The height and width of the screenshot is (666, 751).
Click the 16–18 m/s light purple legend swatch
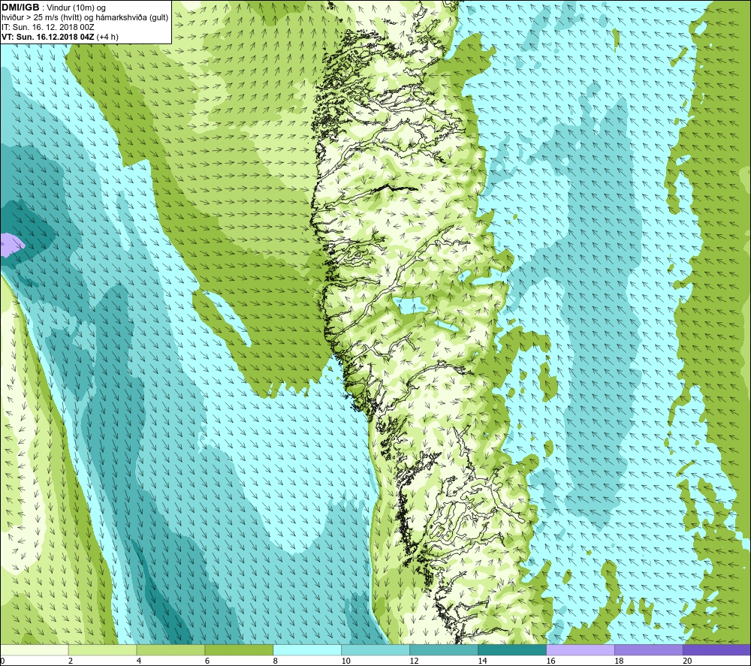click(x=581, y=649)
